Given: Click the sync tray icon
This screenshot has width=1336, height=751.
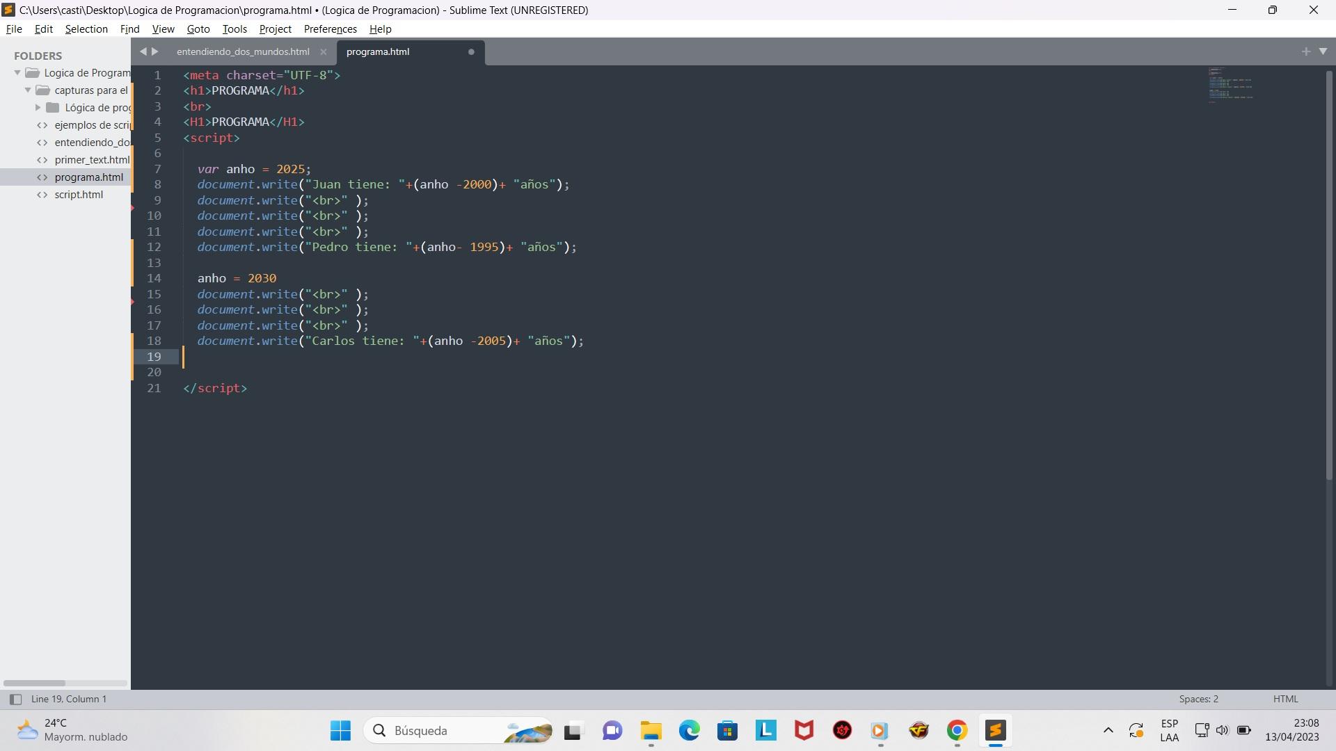Looking at the screenshot, I should (x=1136, y=731).
